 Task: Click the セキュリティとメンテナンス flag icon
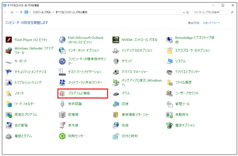9,72
